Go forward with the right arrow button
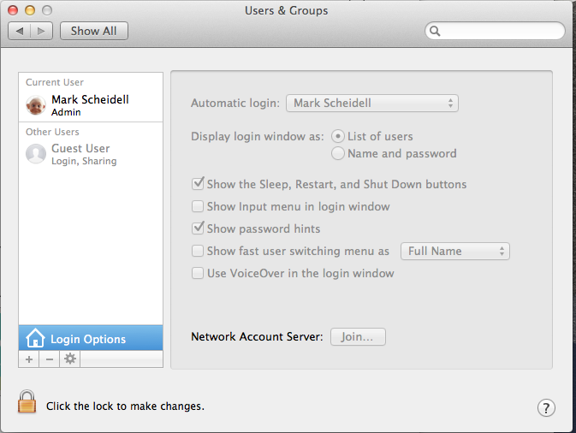The width and height of the screenshot is (576, 433). point(42,31)
